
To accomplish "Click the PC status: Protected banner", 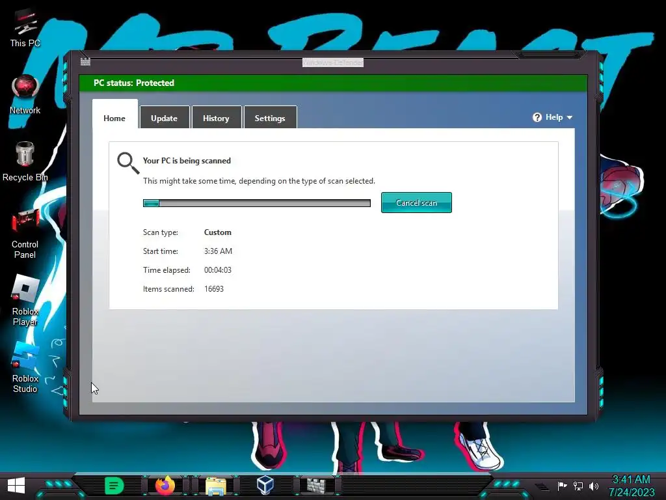I will click(334, 83).
